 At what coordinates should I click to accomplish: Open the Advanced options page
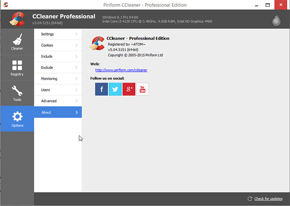(58, 101)
